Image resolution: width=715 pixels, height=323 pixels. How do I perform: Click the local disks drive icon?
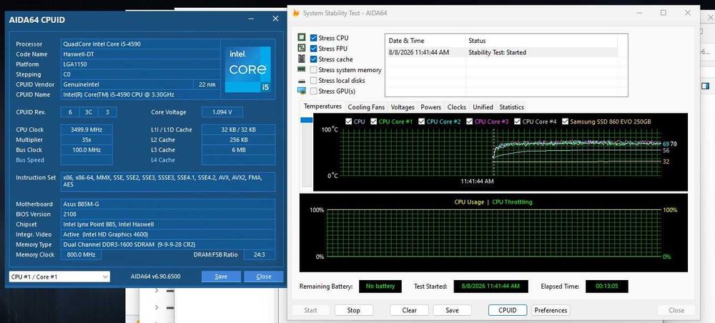(302, 81)
